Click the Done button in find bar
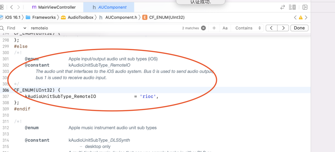This screenshot has width=335, height=152. point(299,28)
